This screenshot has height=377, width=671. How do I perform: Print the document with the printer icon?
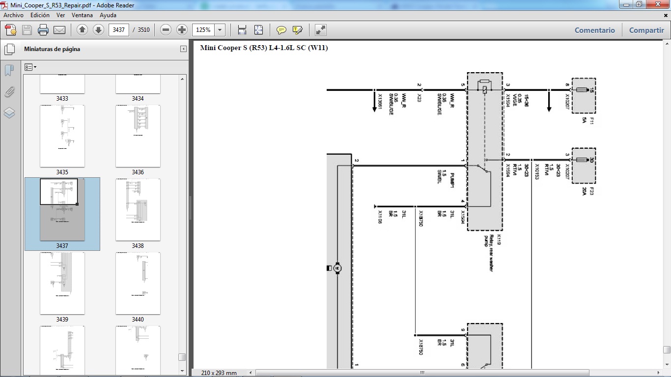pos(43,30)
